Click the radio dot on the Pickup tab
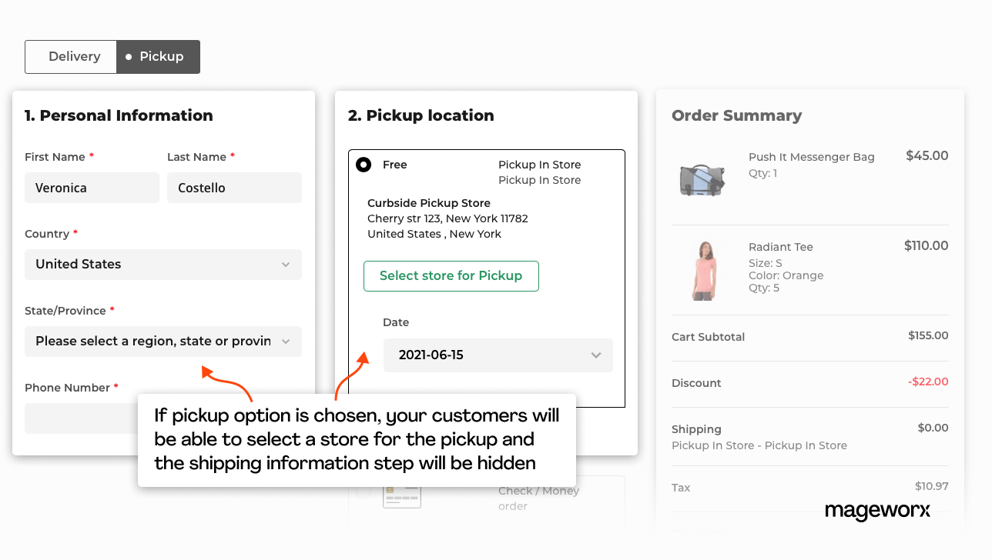992x560 pixels. [129, 56]
